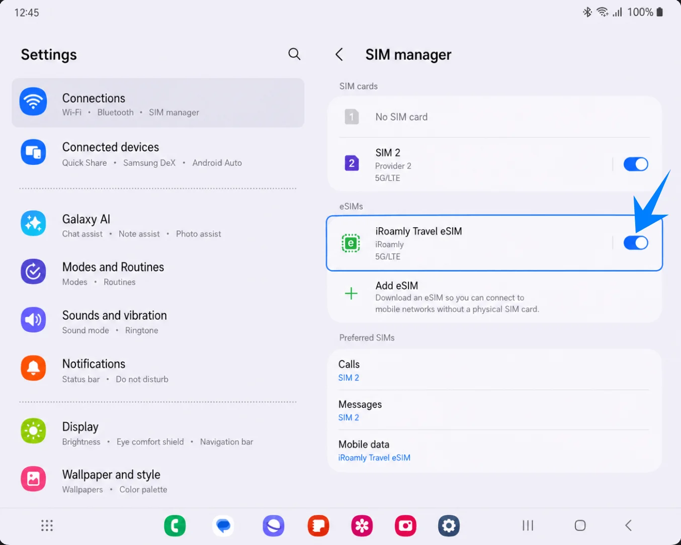
Task: Tap the SIM 1 slot icon
Action: point(352,117)
